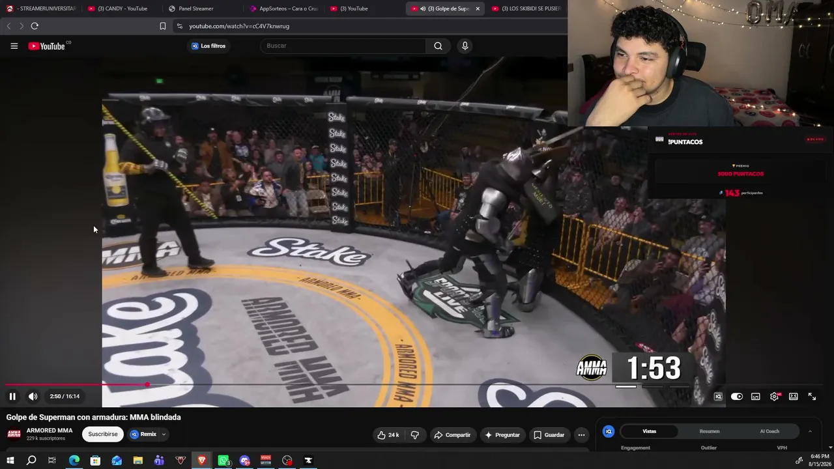Viewport: 834px width, 469px height.
Task: Subscribe via the Suscribirse button
Action: point(103,434)
